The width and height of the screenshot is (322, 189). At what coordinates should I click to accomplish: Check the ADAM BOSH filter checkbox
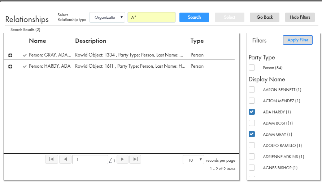[x=252, y=123]
